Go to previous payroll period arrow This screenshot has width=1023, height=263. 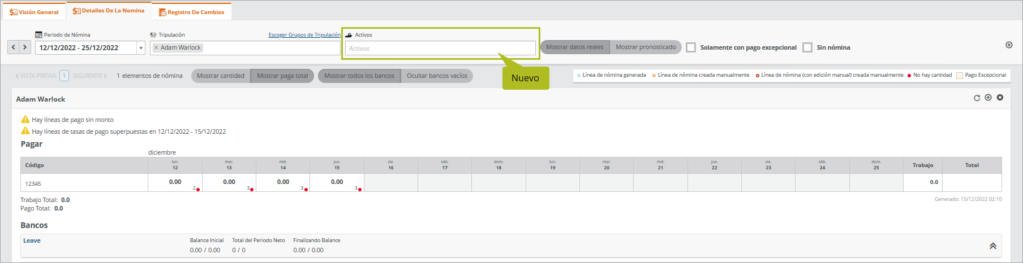click(x=14, y=47)
